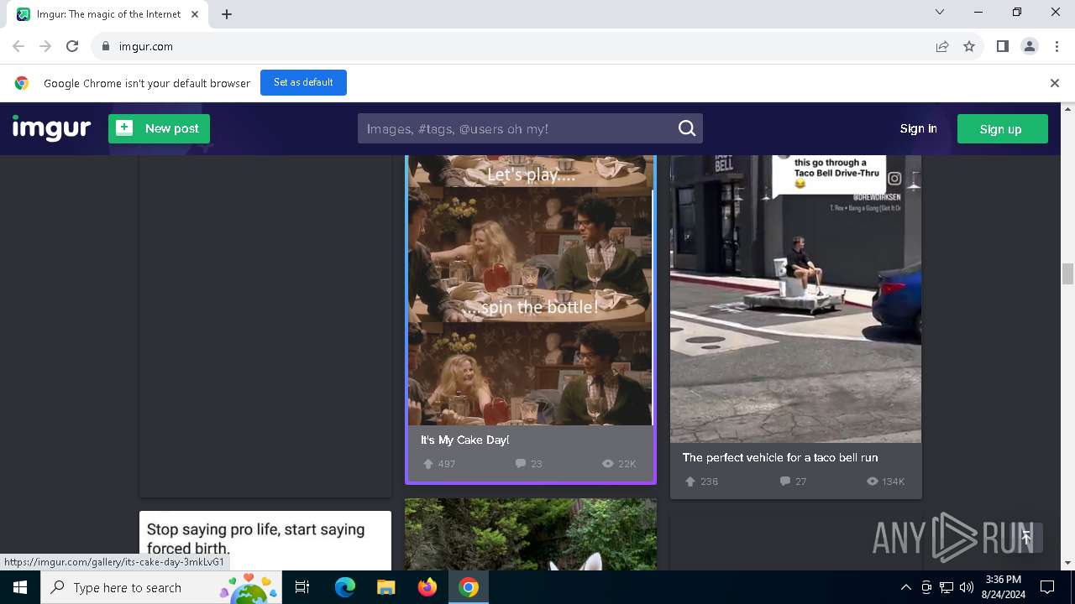
Task: Reload the imgur page
Action: pyautogui.click(x=72, y=46)
